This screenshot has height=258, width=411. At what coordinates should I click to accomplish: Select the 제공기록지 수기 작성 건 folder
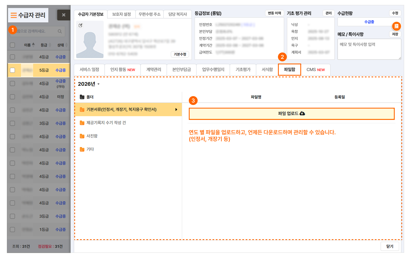pyautogui.click(x=106, y=123)
